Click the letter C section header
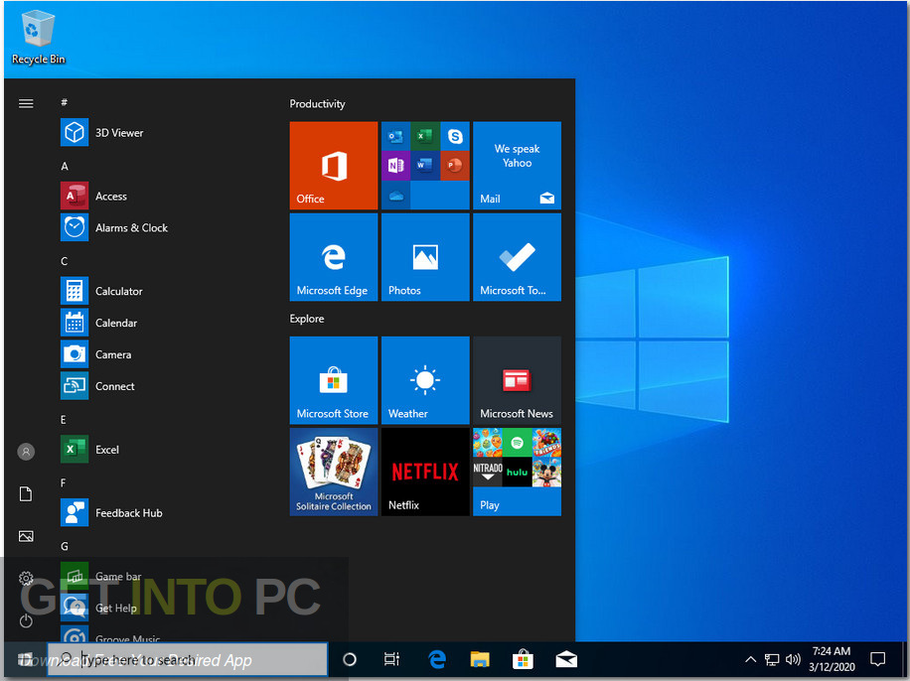Screen dimensions: 910x681 65,261
